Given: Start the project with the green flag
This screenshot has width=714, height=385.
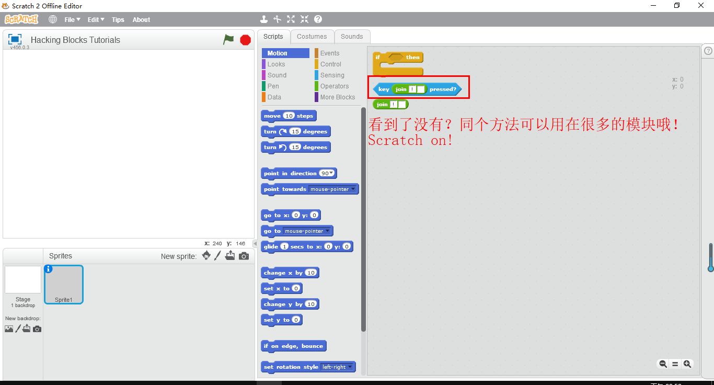Looking at the screenshot, I should 228,39.
